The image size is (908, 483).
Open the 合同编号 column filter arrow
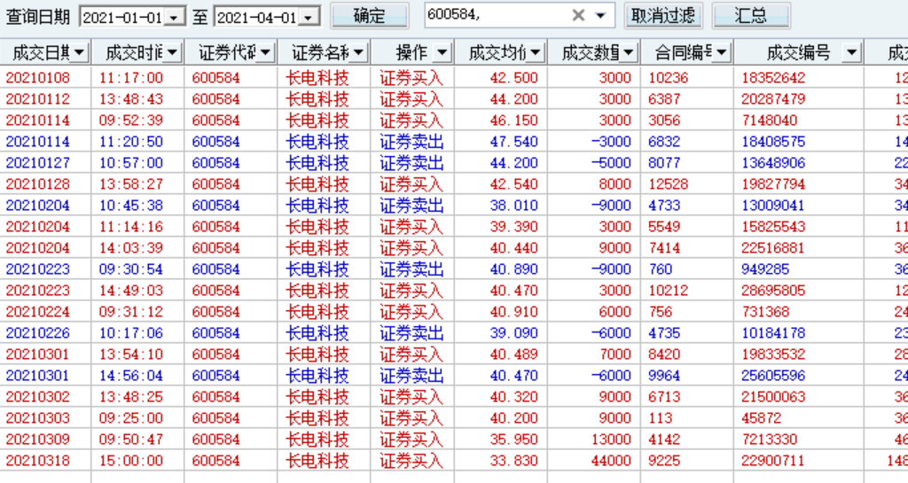coord(722,53)
